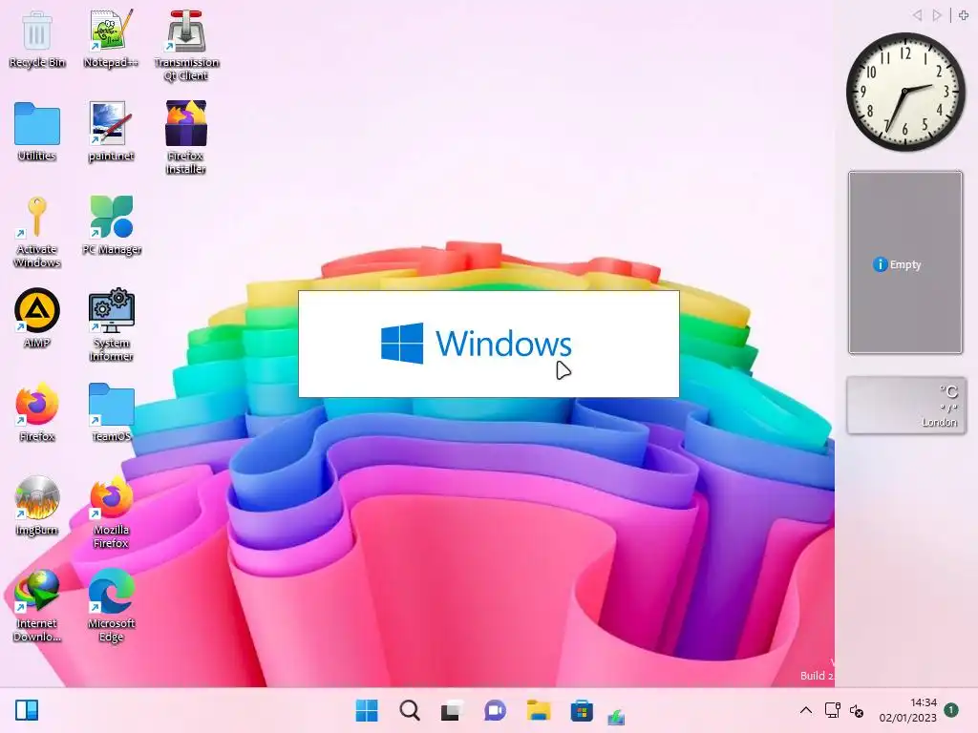Go to next gadget page in the sidebar
978x733 pixels.
pos(936,15)
